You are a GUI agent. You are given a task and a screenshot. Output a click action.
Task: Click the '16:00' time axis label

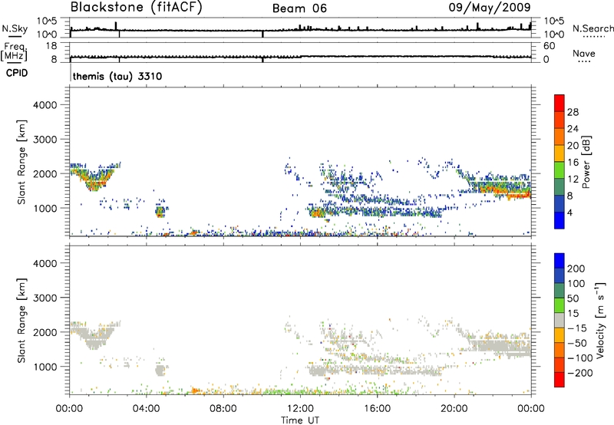click(377, 409)
